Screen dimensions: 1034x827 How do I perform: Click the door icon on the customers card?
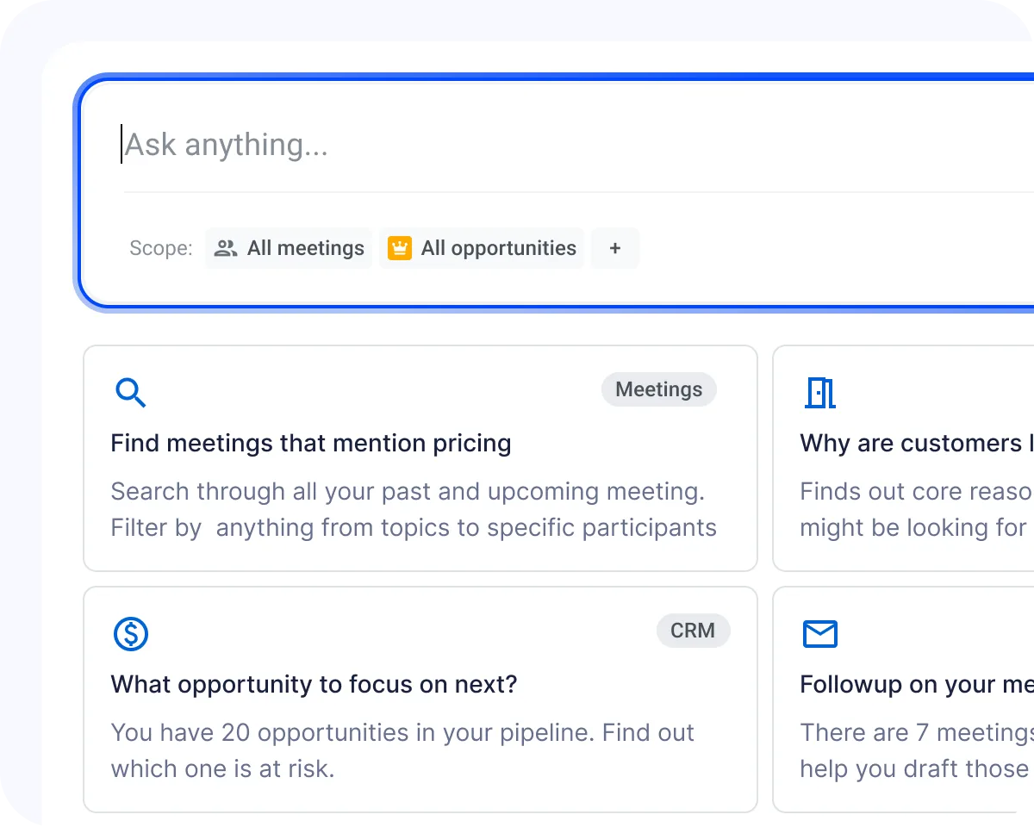tap(820, 393)
